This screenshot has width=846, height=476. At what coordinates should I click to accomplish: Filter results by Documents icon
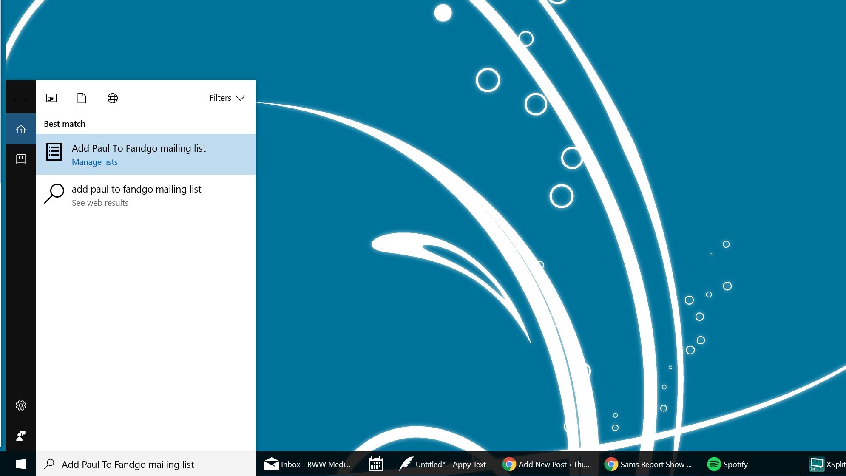82,98
